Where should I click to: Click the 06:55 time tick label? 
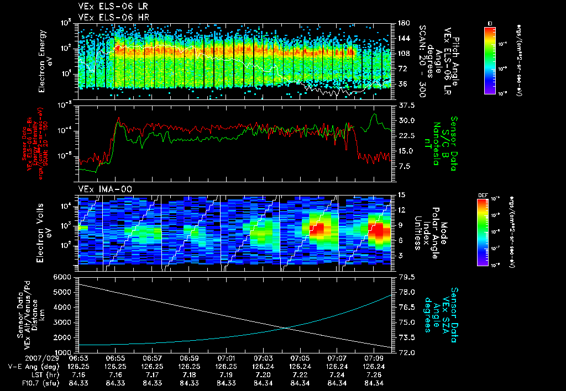pyautogui.click(x=116, y=359)
